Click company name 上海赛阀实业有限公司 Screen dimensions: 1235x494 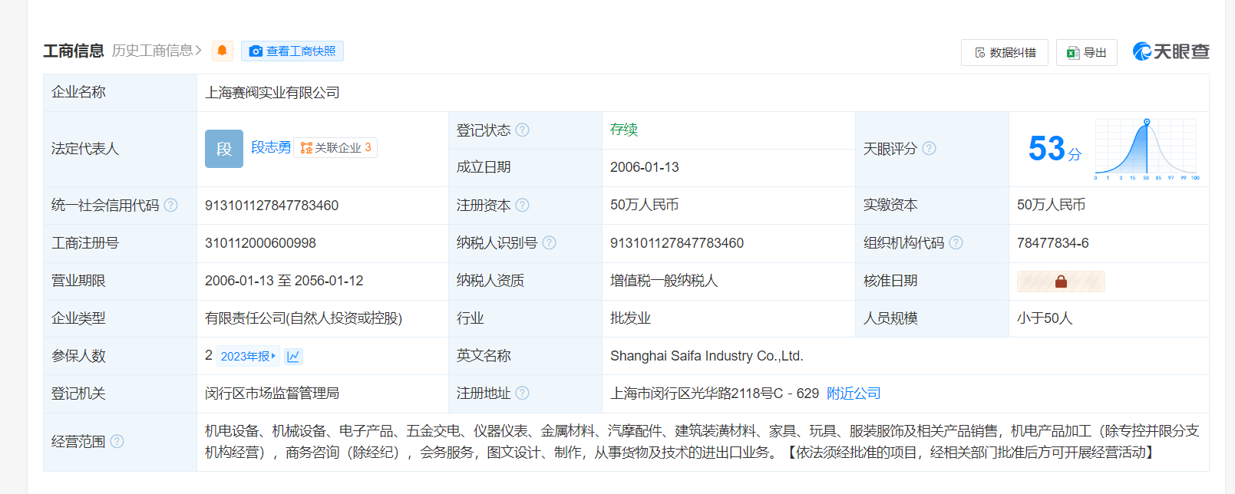click(272, 93)
